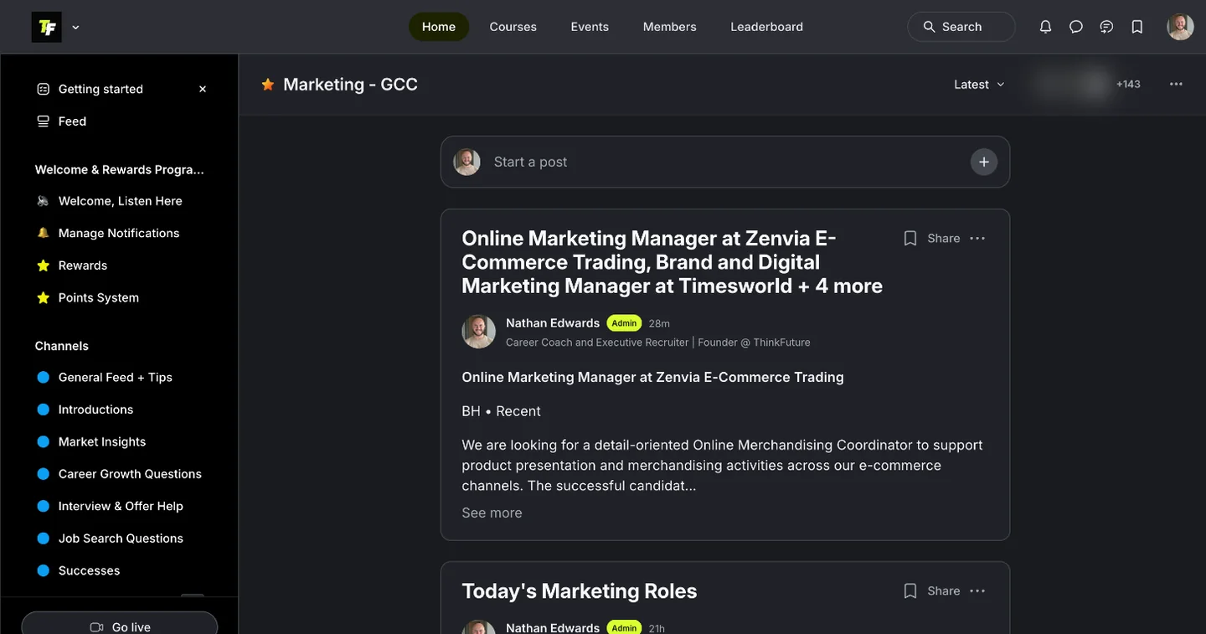
Task: Open saved bookmarks in the top bar
Action: coord(1137,27)
